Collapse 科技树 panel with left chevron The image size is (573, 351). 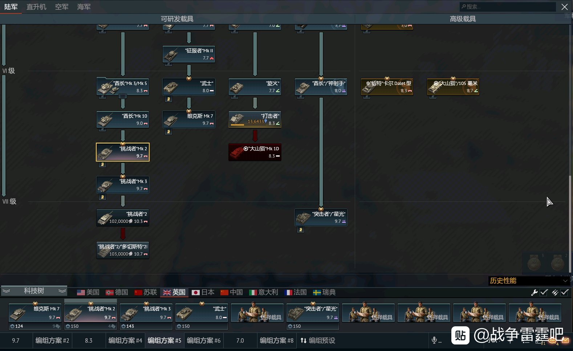click(x=7, y=291)
